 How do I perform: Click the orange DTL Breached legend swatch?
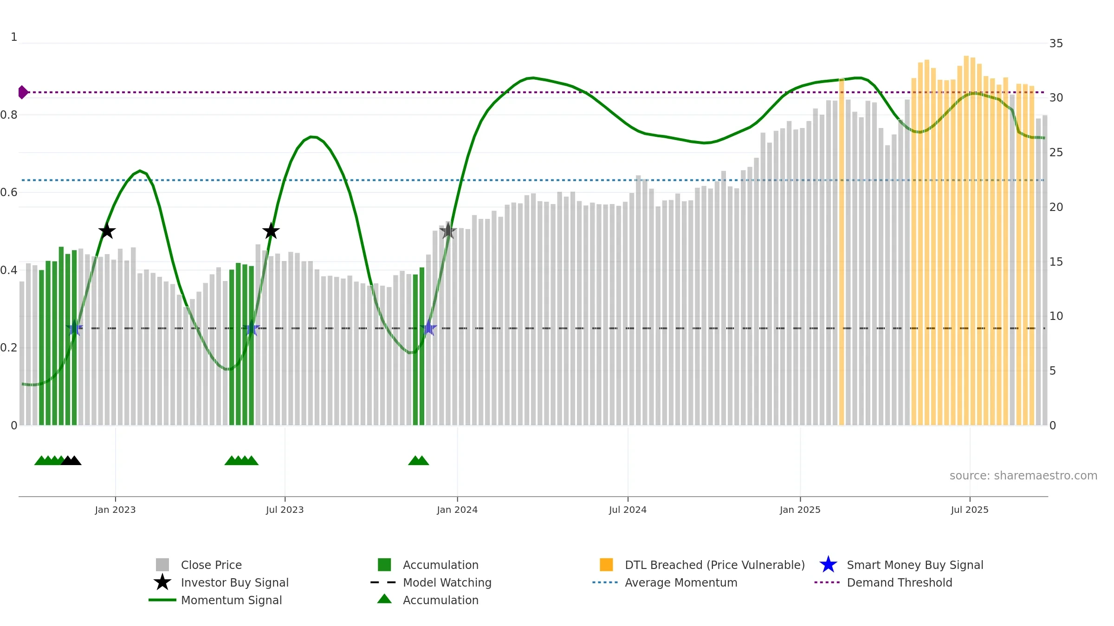(x=606, y=565)
